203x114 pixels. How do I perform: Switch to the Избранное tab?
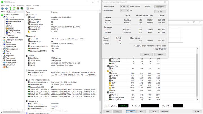tap(11, 12)
